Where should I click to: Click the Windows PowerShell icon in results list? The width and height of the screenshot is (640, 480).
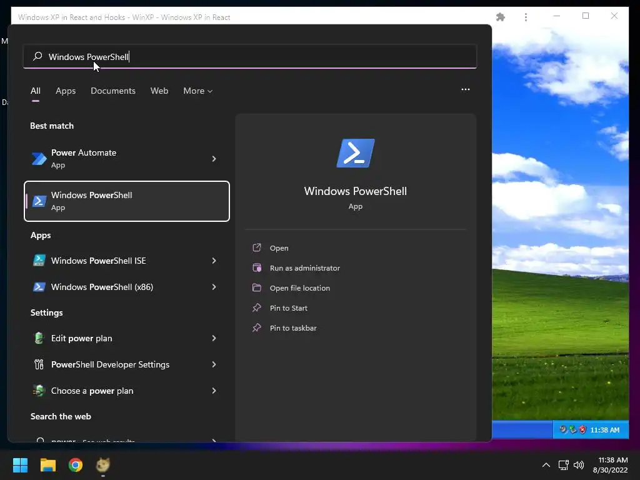click(39, 201)
